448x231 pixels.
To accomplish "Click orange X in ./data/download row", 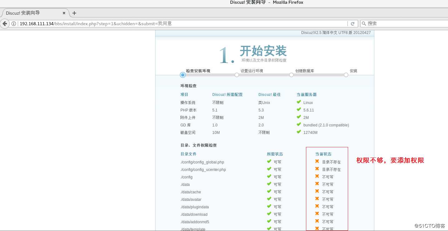I will point(317,214).
